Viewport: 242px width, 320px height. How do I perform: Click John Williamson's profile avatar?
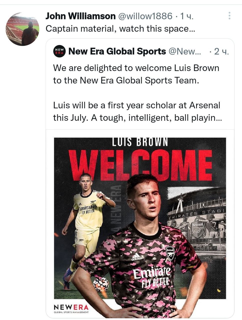click(x=22, y=29)
